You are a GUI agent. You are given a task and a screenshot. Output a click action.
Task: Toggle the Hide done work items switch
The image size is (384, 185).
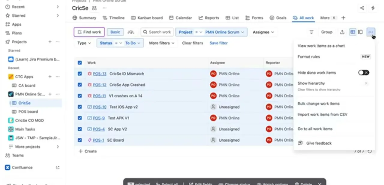pos(364,73)
